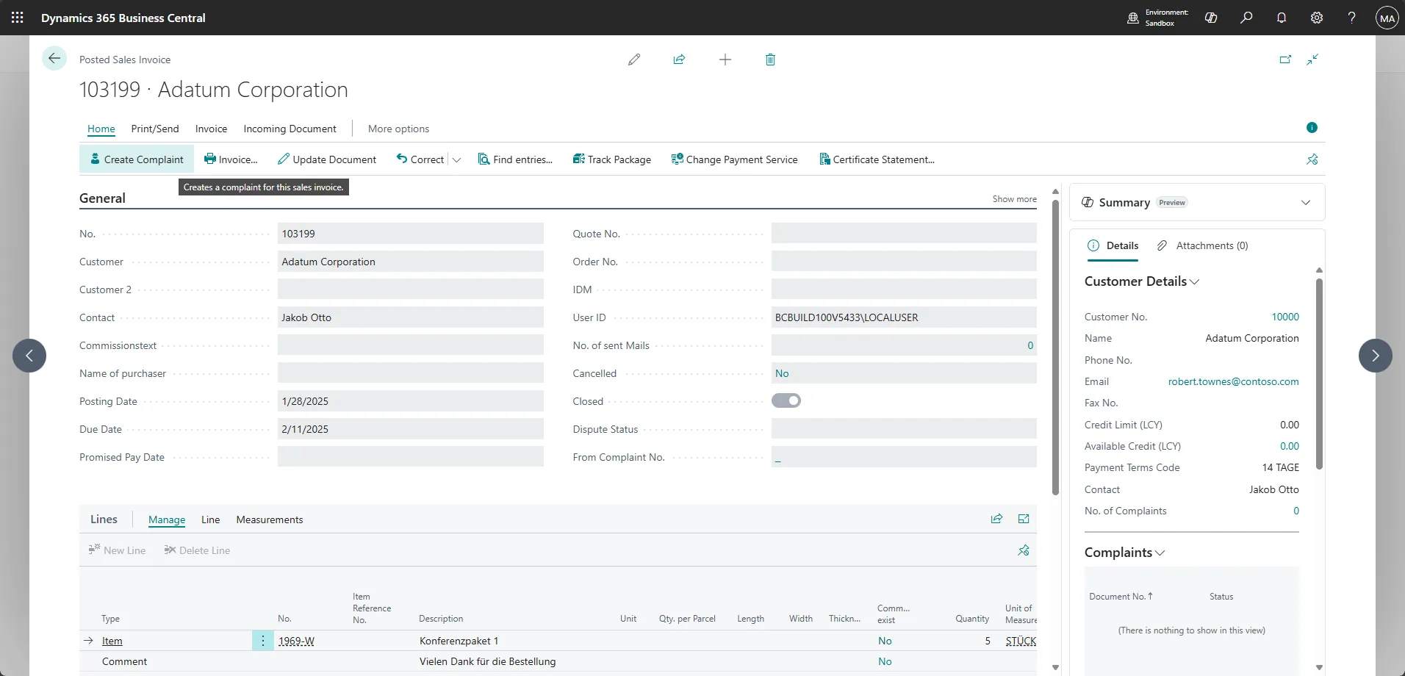1405x676 pixels.
Task: Open the app launcher waffle menu
Action: point(18,18)
